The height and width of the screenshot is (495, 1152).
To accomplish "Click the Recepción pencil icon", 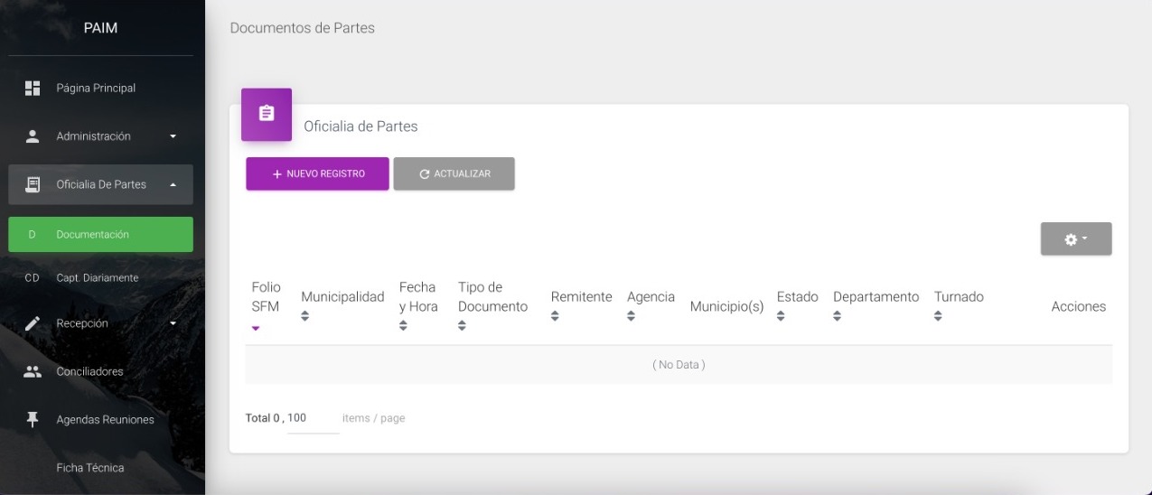I will (33, 323).
